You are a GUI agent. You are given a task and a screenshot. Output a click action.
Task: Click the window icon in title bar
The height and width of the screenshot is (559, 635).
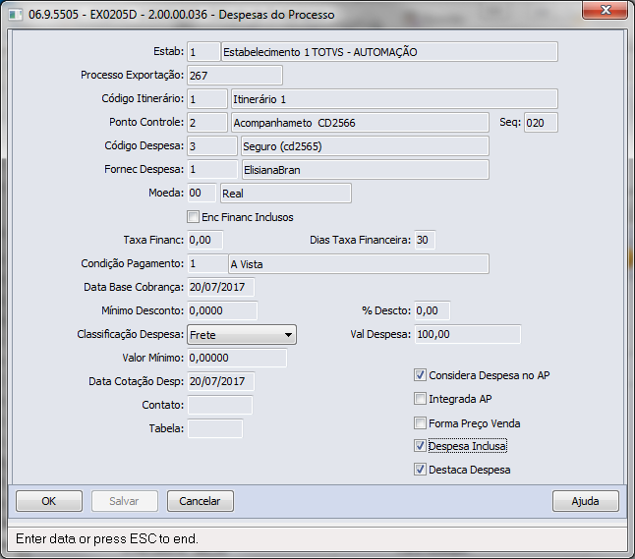point(16,15)
